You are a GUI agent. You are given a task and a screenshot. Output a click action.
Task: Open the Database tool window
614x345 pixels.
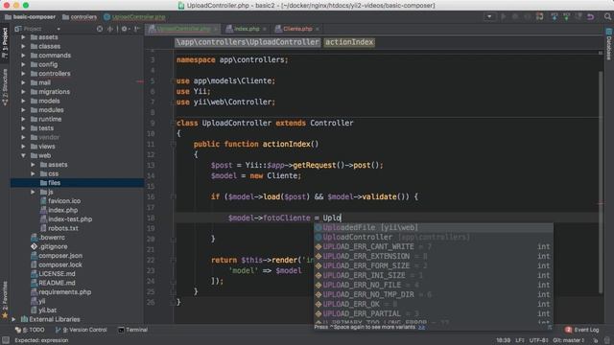tap(609, 44)
